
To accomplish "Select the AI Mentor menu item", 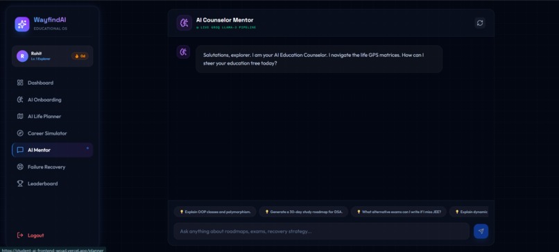I will (x=53, y=150).
